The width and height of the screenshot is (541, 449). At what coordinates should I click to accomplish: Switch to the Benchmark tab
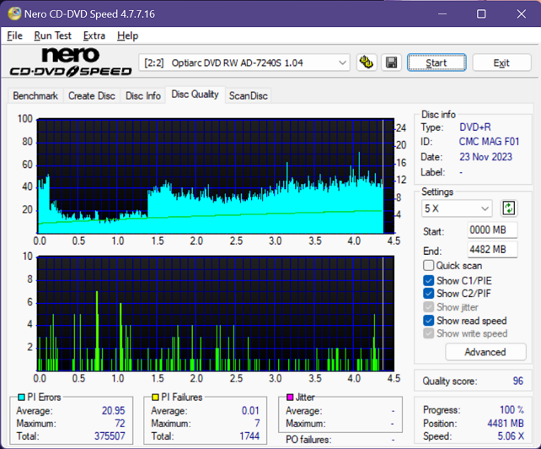click(35, 95)
